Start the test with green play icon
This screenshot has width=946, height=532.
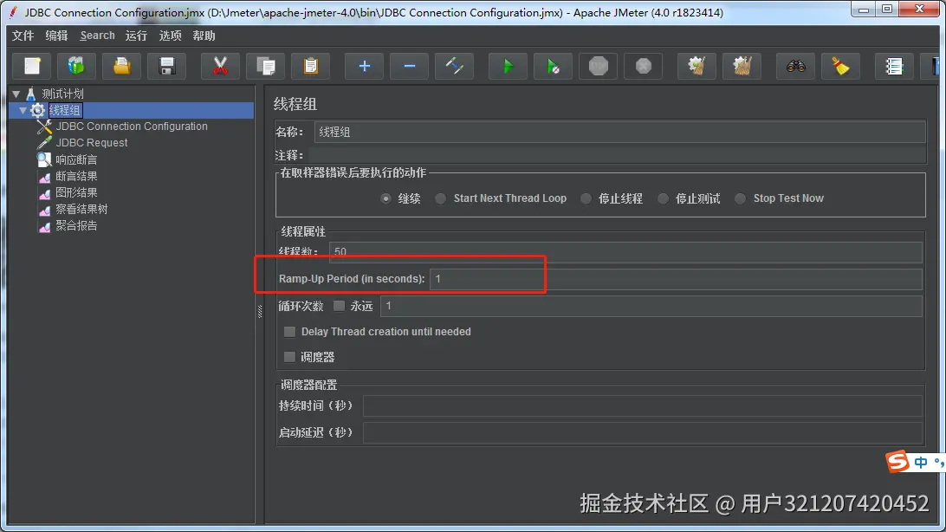[508, 66]
